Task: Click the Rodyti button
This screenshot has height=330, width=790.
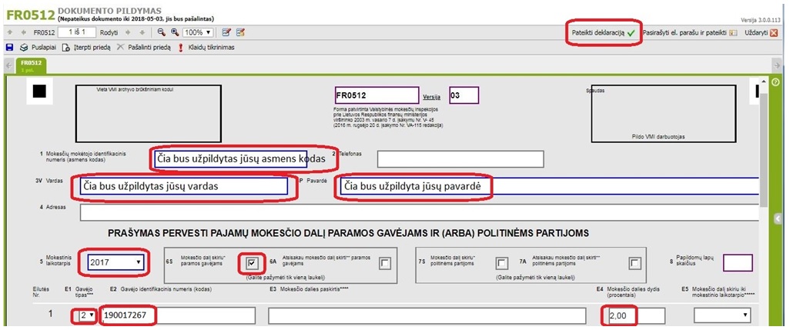Action: tap(109, 32)
